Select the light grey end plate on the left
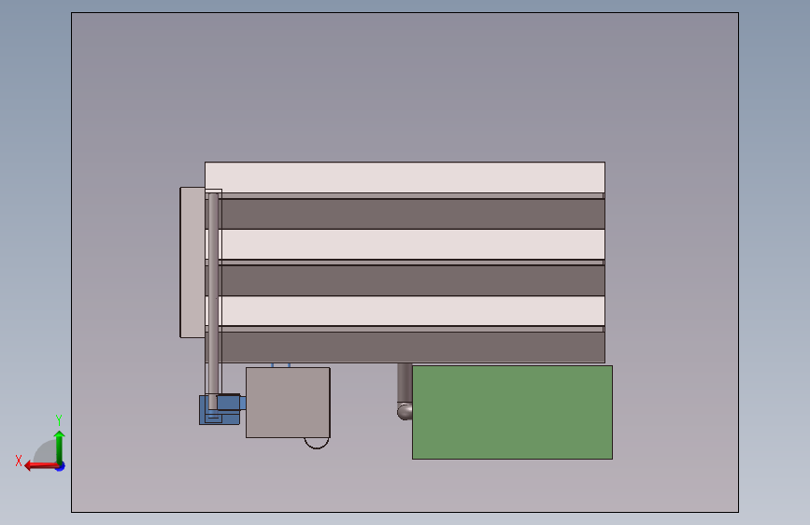The width and height of the screenshot is (810, 525). point(192,262)
